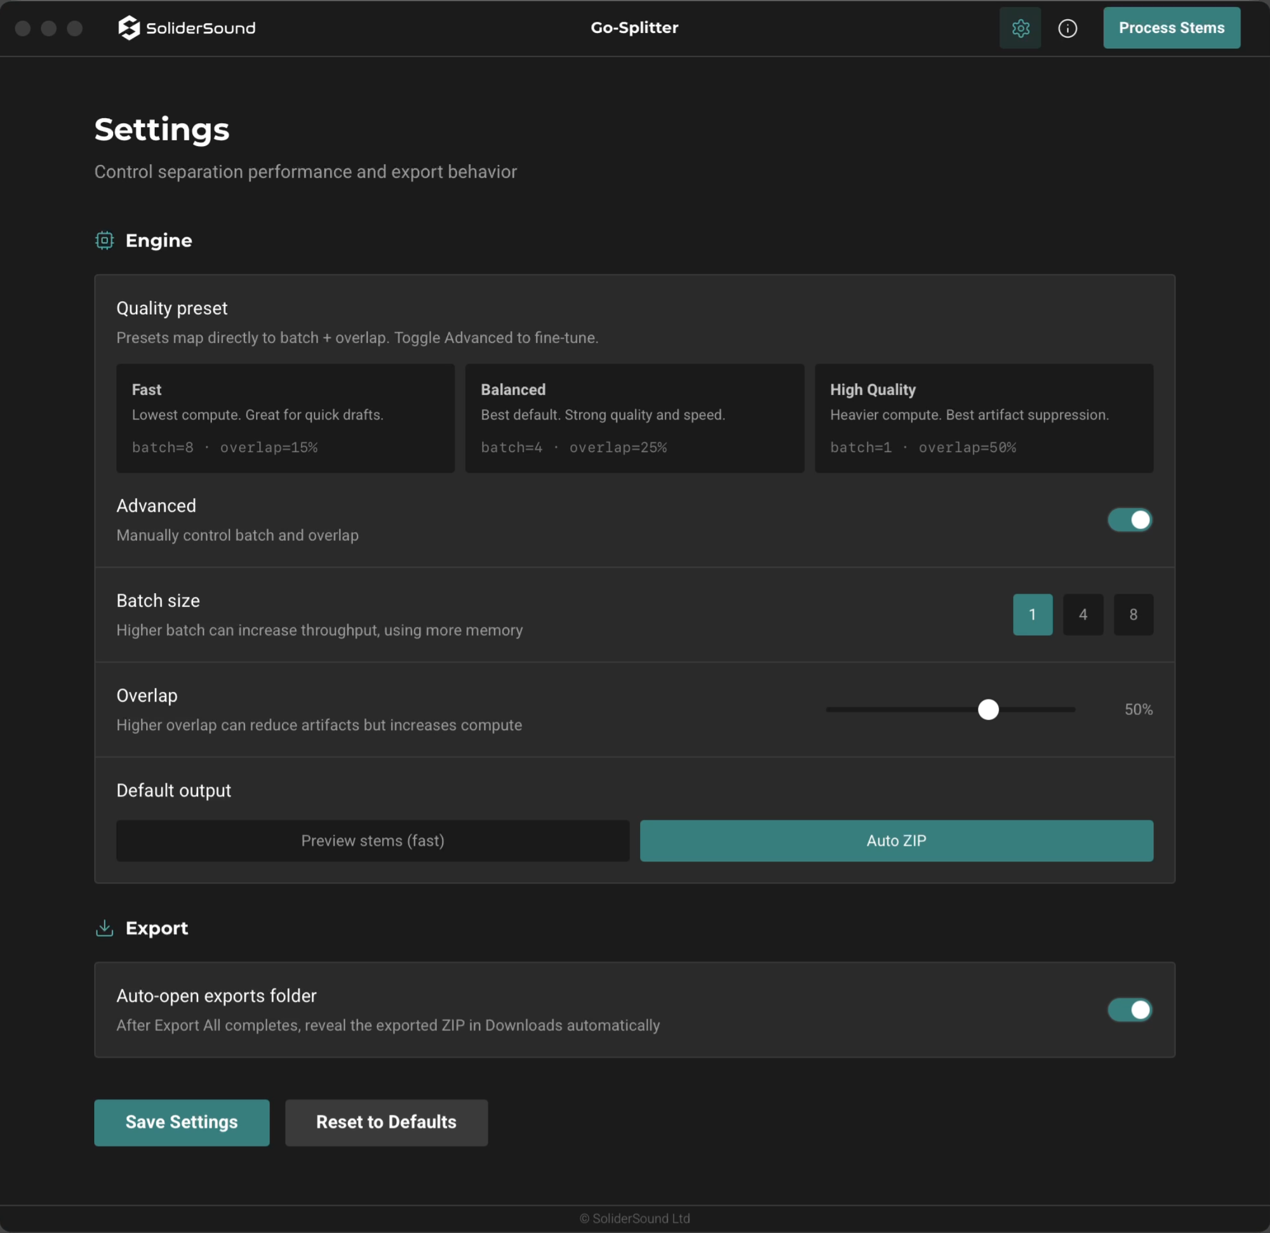Click the Batch size label

158,601
